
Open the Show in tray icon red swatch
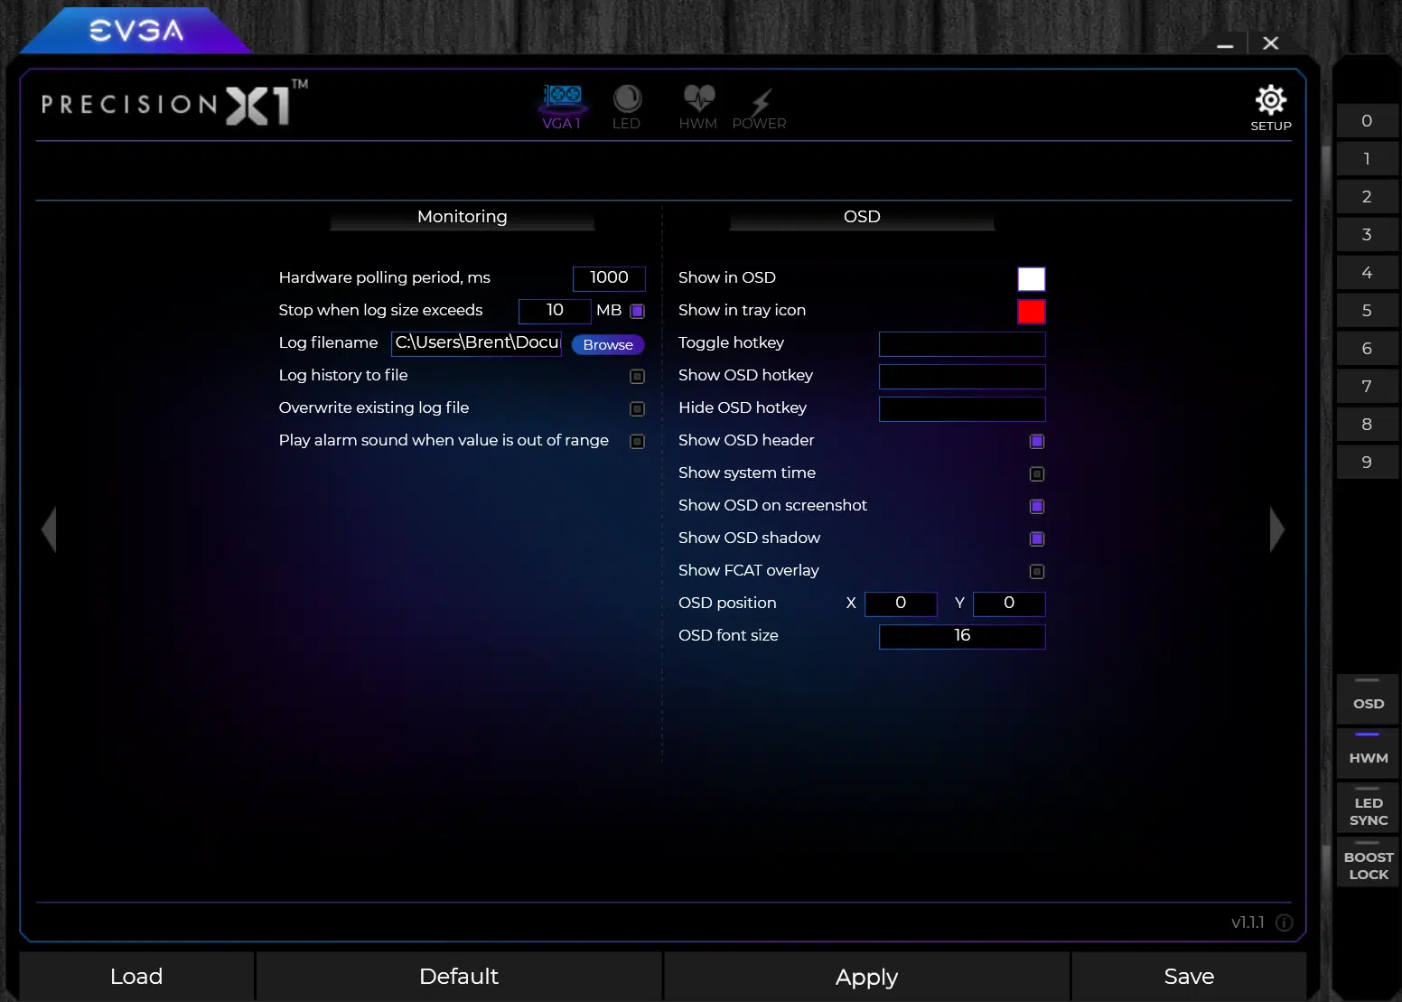tap(1032, 311)
